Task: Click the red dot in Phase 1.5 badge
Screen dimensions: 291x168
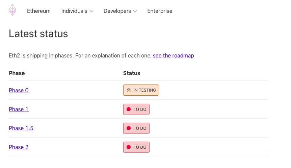Action: [129, 128]
